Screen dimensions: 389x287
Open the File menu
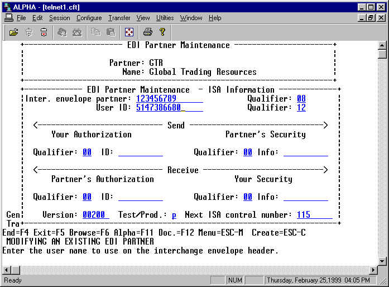point(21,18)
